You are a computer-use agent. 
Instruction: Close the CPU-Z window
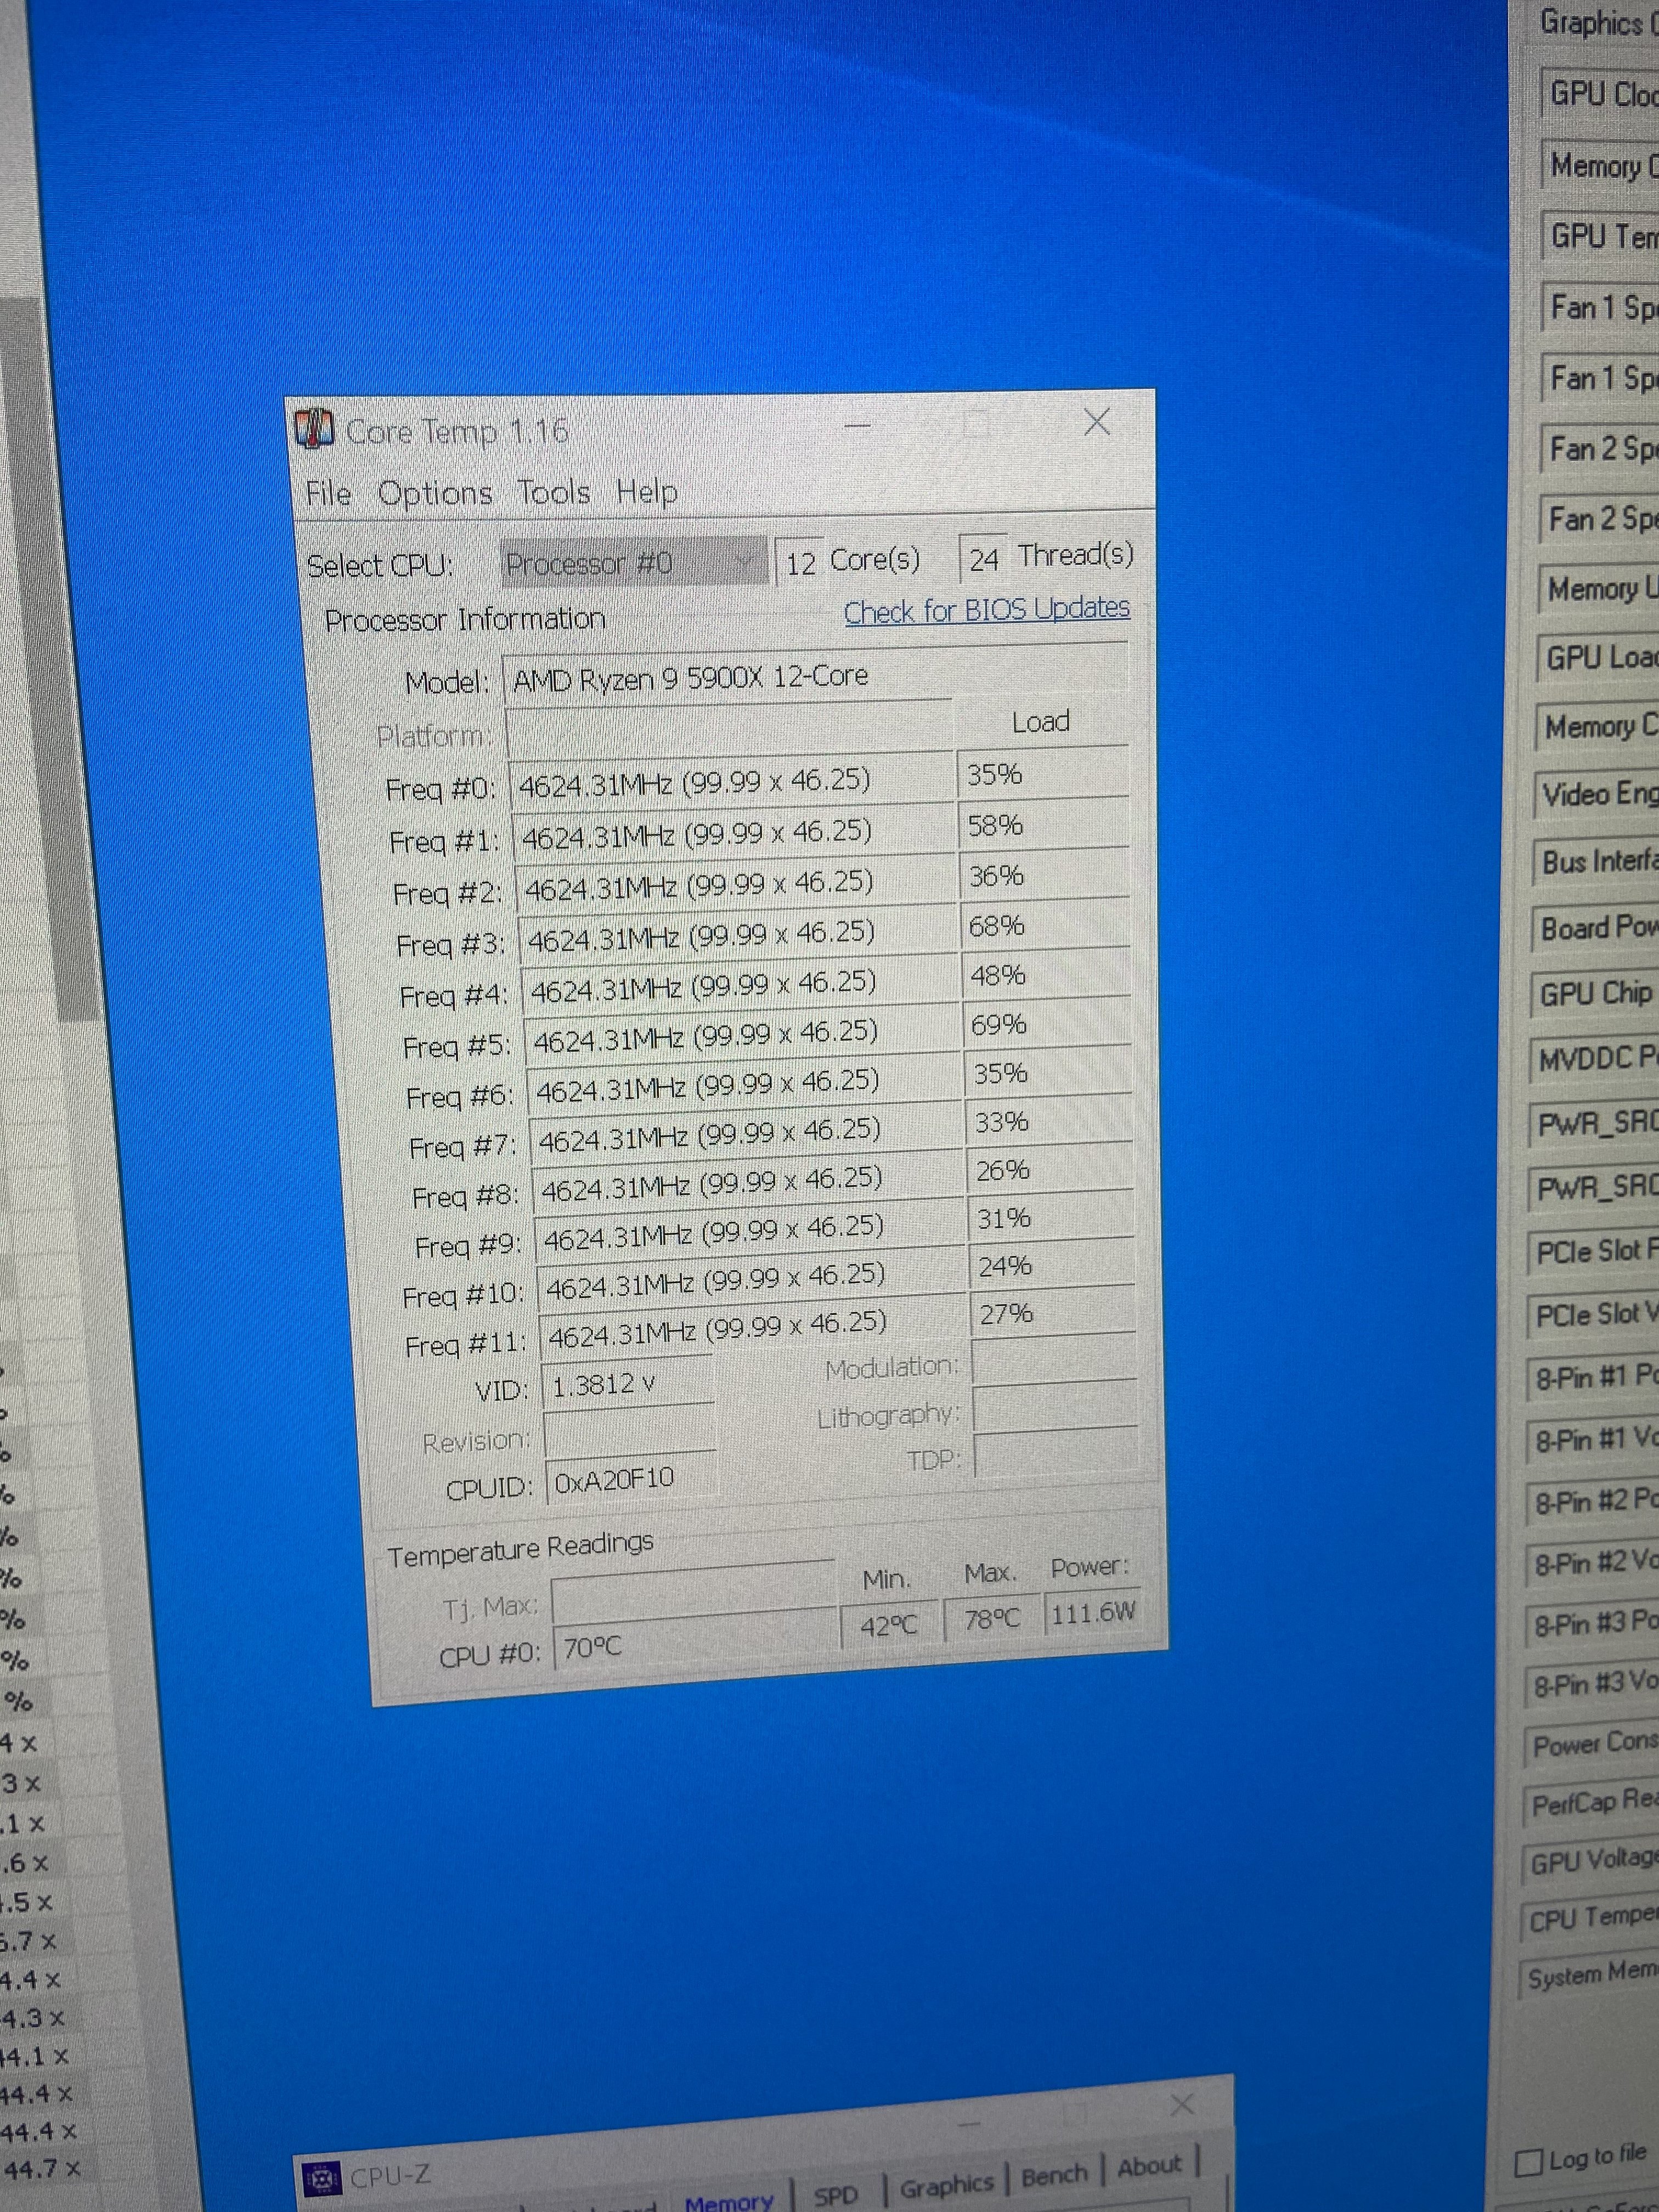1182,2104
